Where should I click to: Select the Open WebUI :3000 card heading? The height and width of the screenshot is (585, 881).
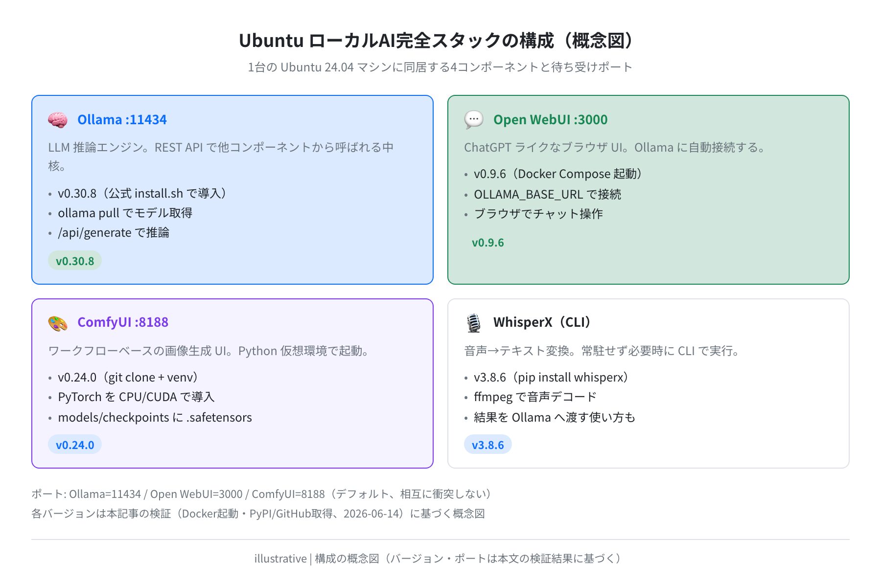pyautogui.click(x=550, y=120)
